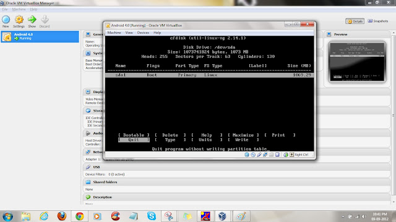Viewport: 396px width, 222px height.
Task: Click the Network section icon
Action: click(88, 152)
